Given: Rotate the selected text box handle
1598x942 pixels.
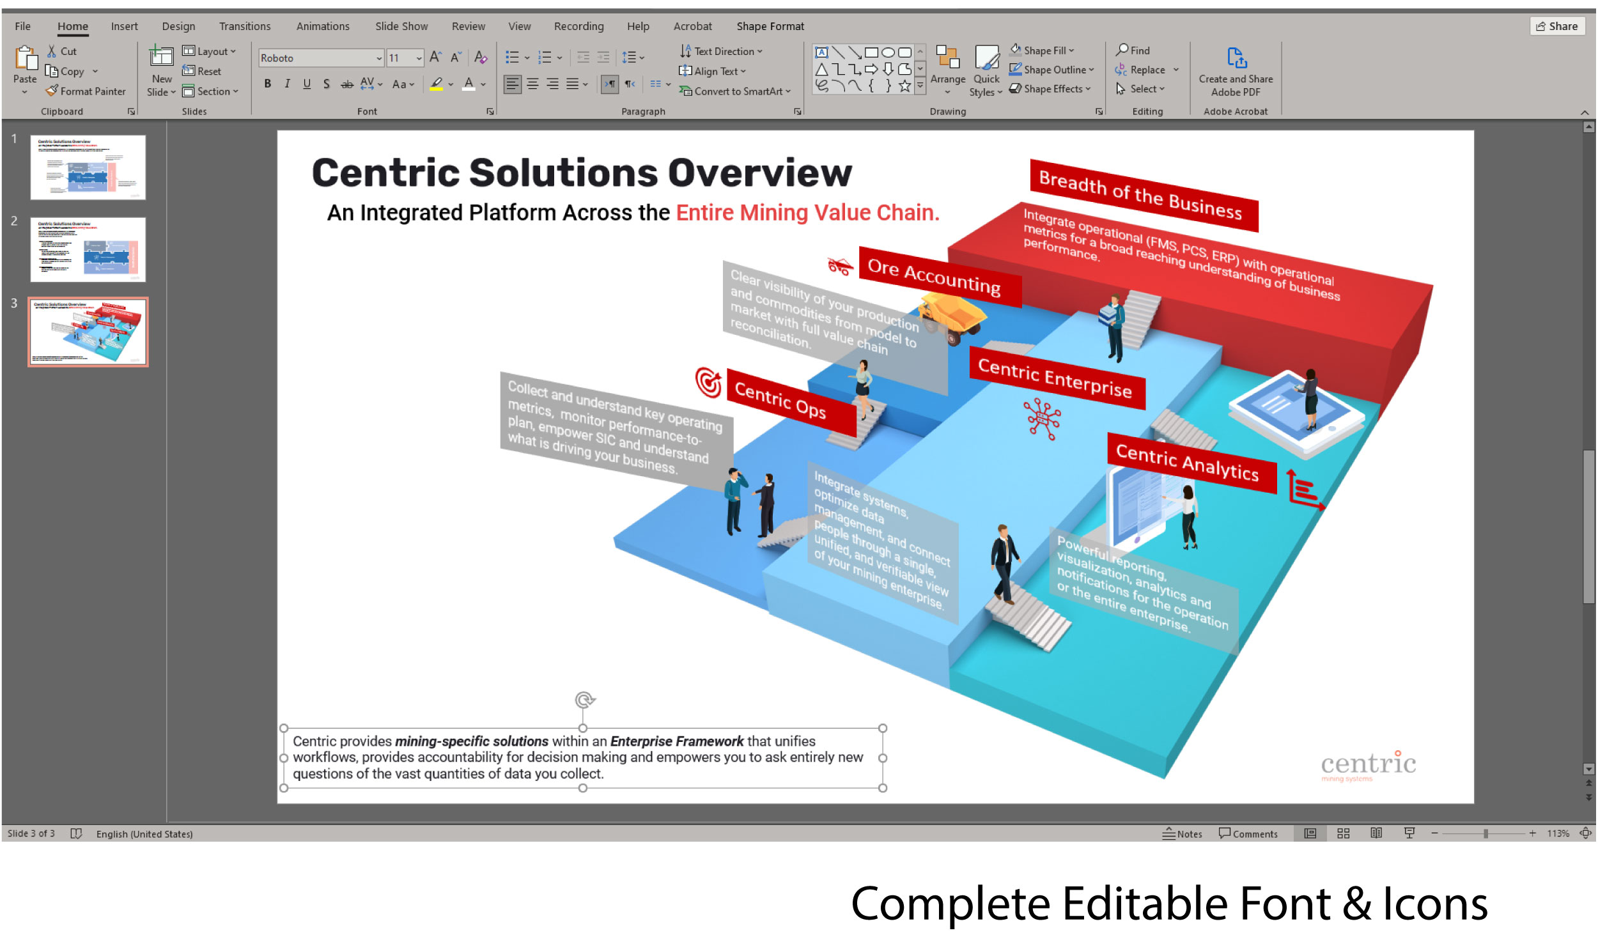Looking at the screenshot, I should click(584, 700).
